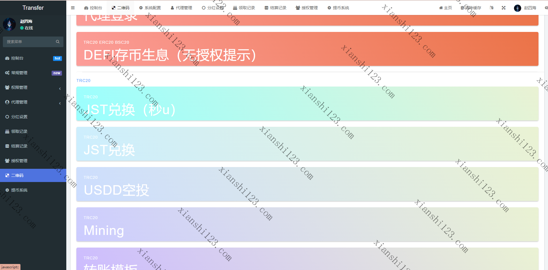Click 清除缓存 to clear cache

click(x=471, y=8)
